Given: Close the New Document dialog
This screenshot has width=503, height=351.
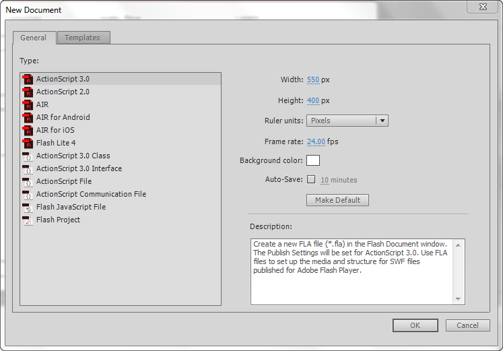Looking at the screenshot, I should (x=483, y=7).
